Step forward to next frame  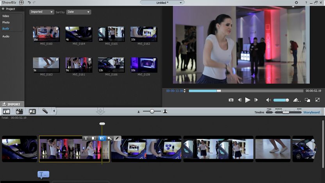coord(256,100)
